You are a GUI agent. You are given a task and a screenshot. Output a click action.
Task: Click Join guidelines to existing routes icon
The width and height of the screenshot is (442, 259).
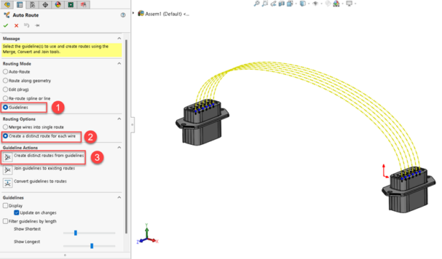click(8, 170)
